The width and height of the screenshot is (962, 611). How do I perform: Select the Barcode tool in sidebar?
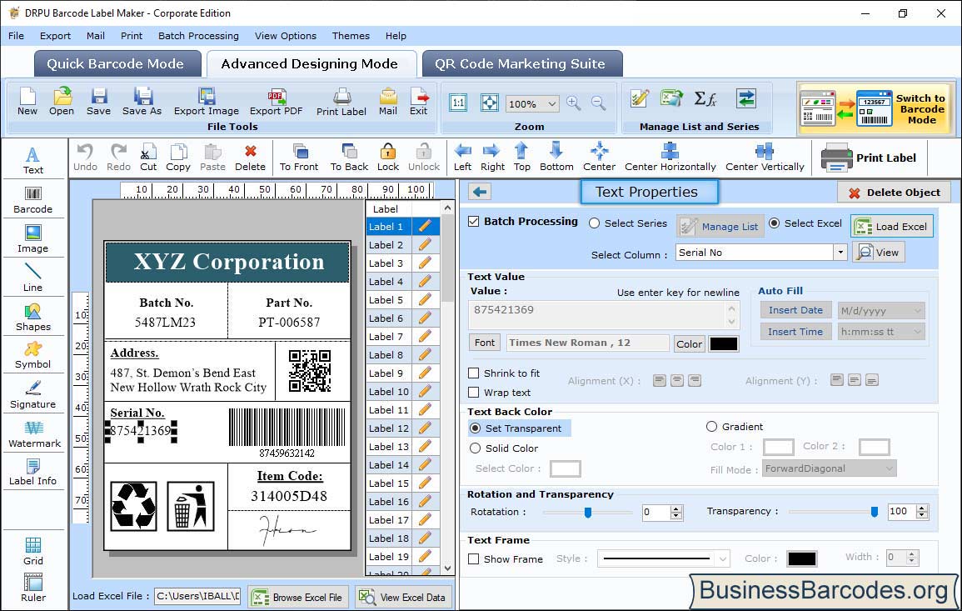(x=33, y=200)
